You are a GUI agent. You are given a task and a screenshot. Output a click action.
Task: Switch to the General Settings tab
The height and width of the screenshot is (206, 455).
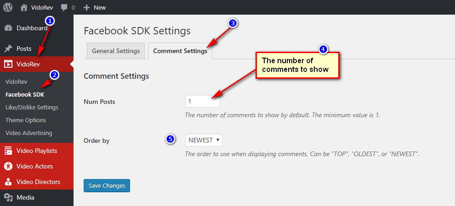tap(116, 51)
